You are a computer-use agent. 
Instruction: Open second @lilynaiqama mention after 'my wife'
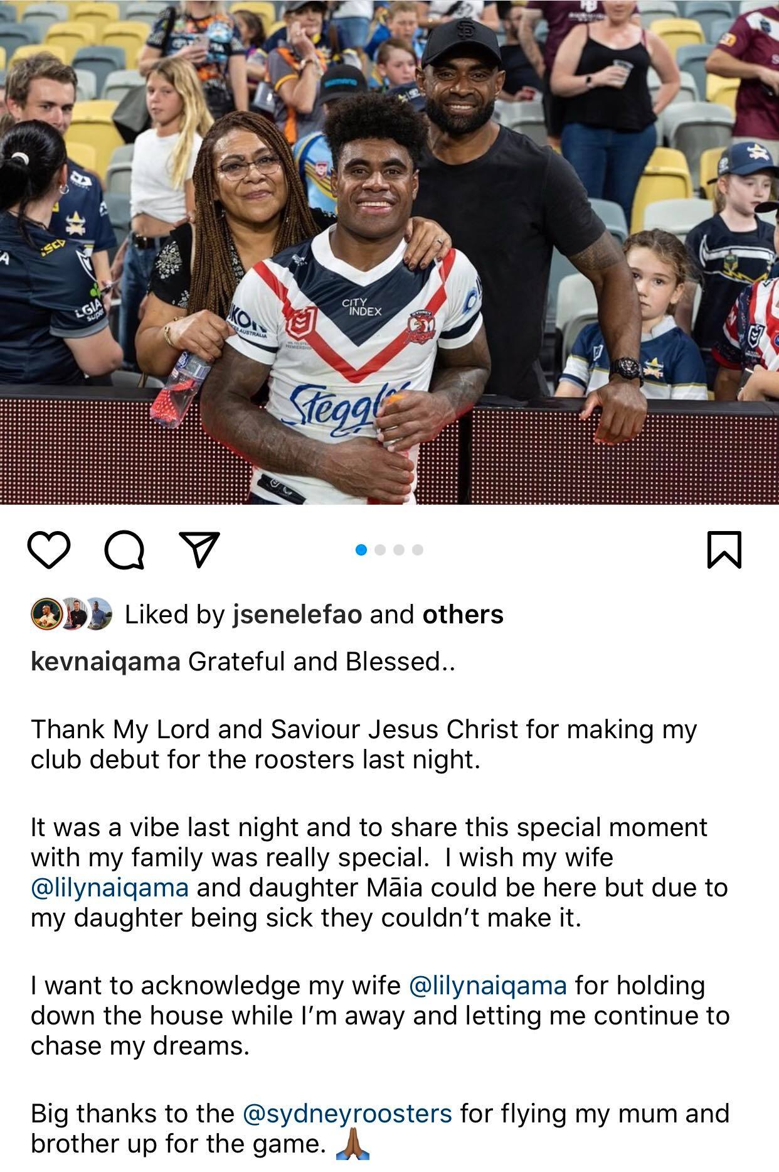[487, 986]
